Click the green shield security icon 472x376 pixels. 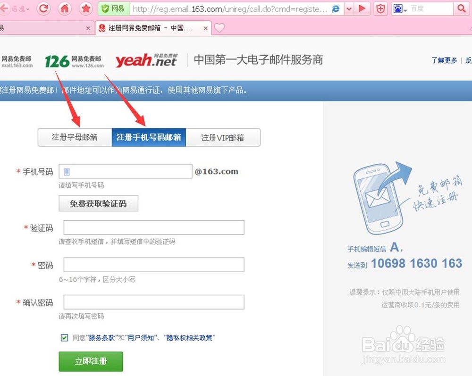click(105, 8)
